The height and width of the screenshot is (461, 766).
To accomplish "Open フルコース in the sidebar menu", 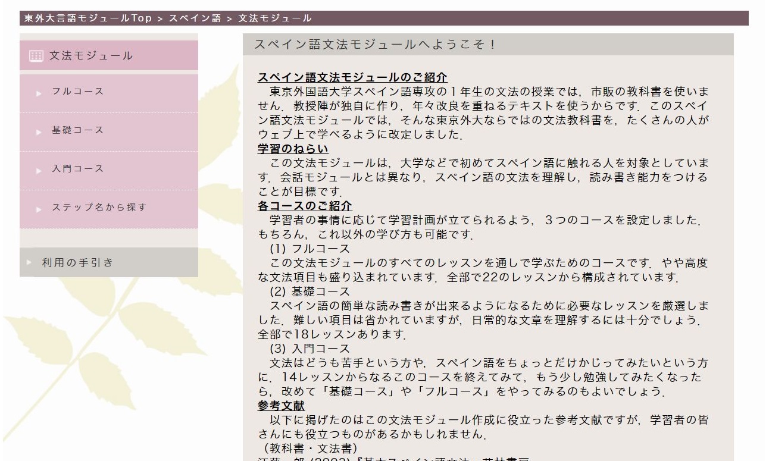I will [x=77, y=92].
